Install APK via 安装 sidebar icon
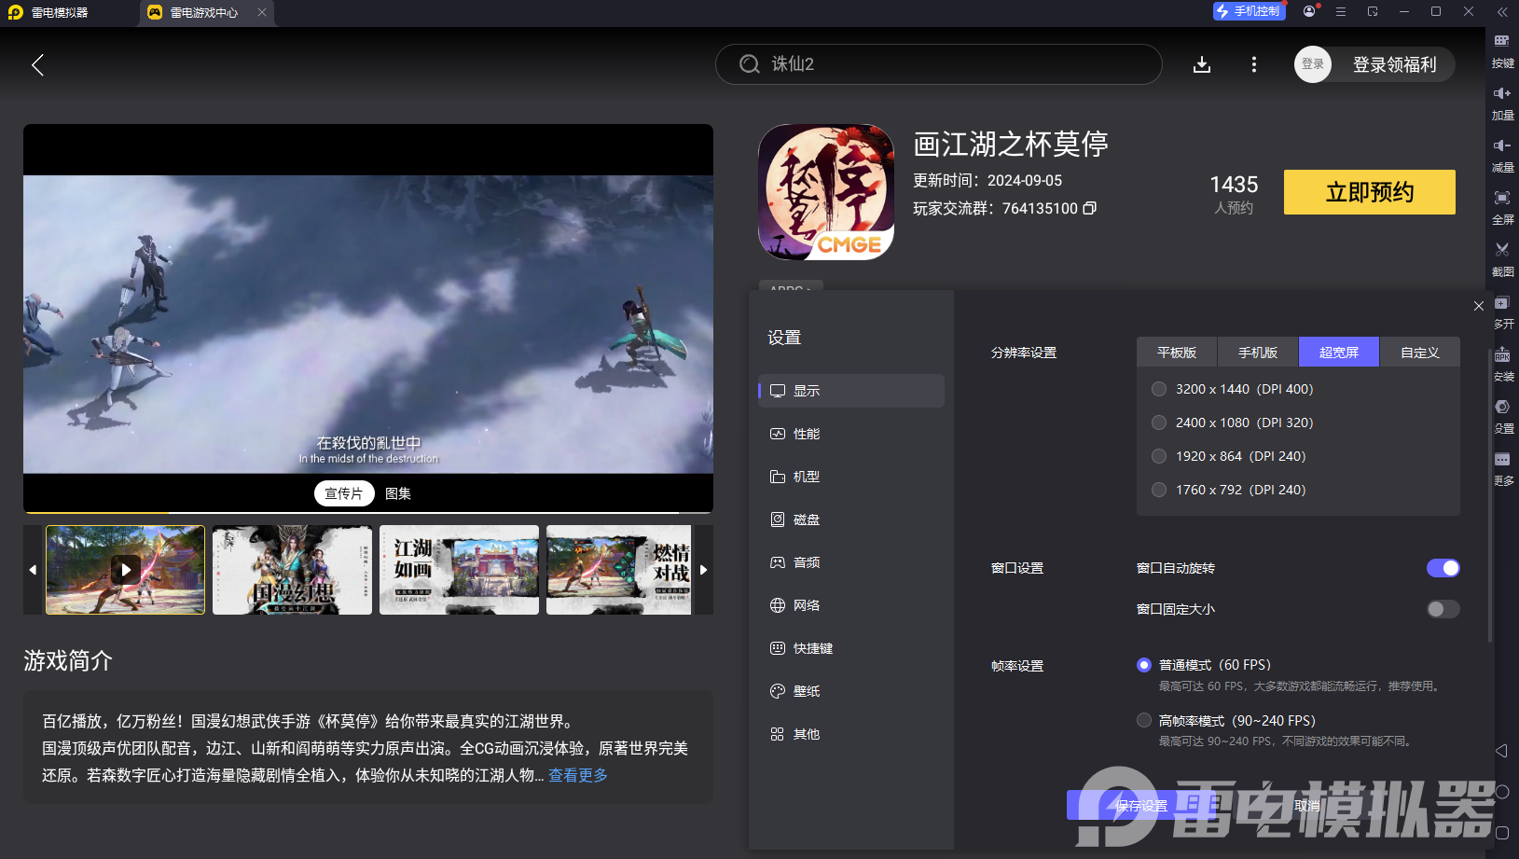This screenshot has width=1519, height=859. (x=1502, y=364)
